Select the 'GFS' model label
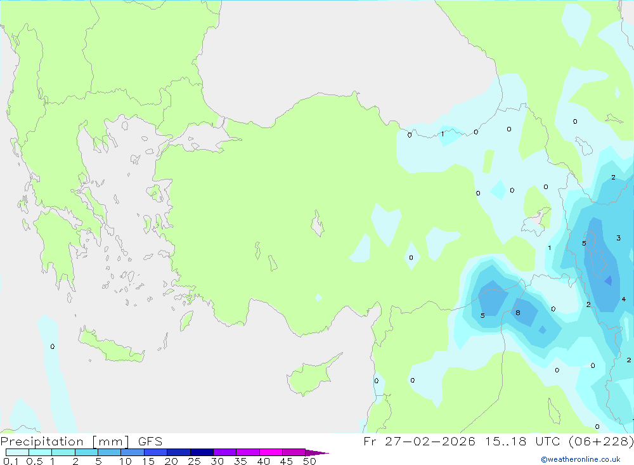The width and height of the screenshot is (634, 465). (x=150, y=442)
